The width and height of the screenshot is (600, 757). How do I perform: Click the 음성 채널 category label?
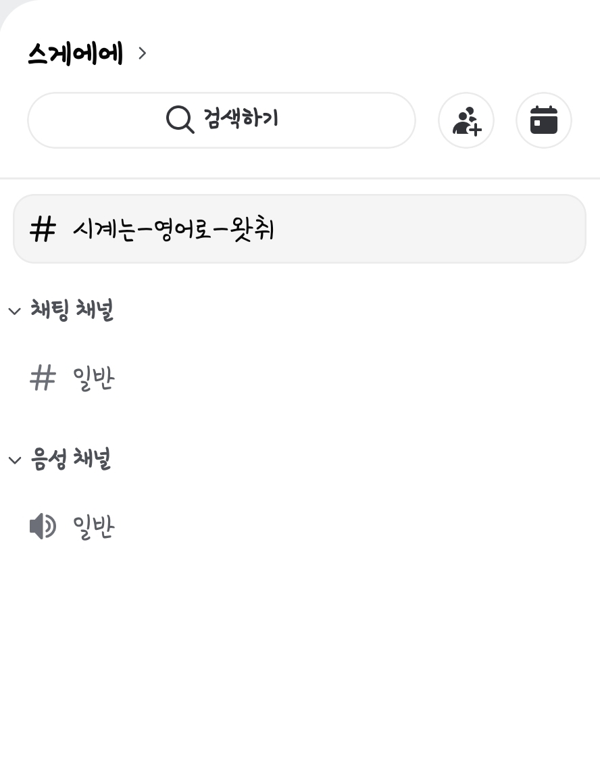[71, 458]
